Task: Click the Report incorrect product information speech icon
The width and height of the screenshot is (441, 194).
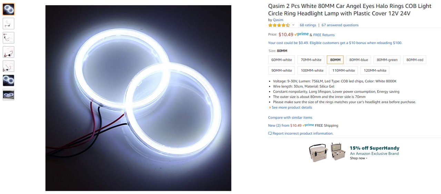Action: pyautogui.click(x=270, y=133)
